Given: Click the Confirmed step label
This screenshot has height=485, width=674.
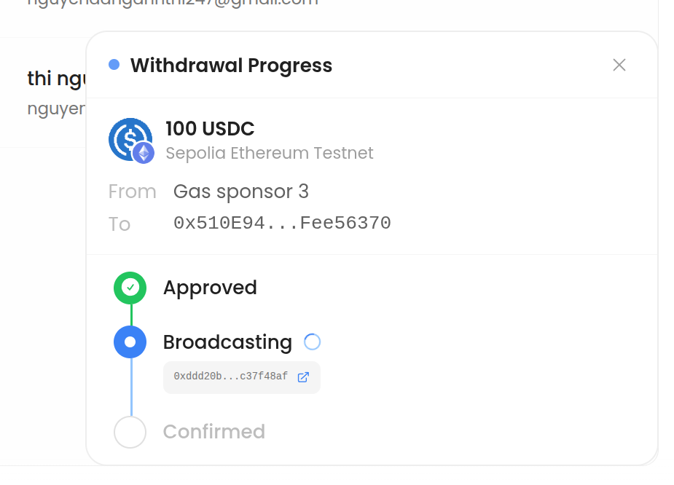Looking at the screenshot, I should point(213,432).
